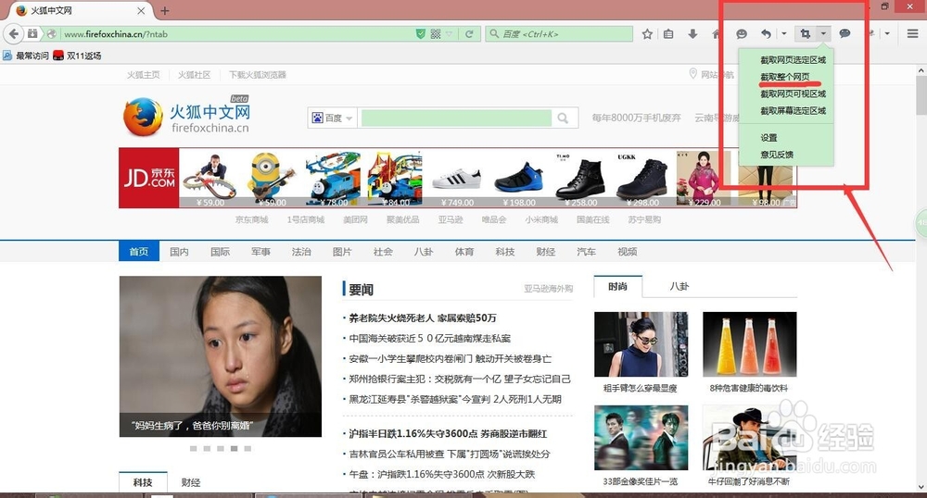Open the Downloads arrow icon
The width and height of the screenshot is (927, 498).
pos(692,34)
